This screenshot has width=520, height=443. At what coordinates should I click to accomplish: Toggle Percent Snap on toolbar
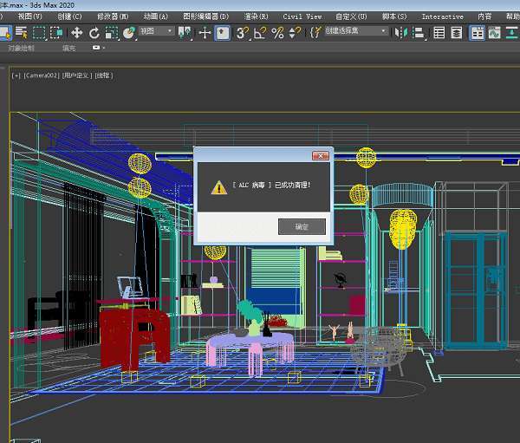(277, 32)
